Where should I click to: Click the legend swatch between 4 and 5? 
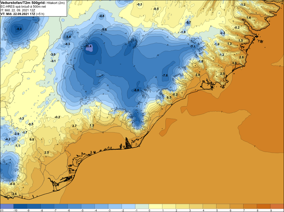point(210,206)
